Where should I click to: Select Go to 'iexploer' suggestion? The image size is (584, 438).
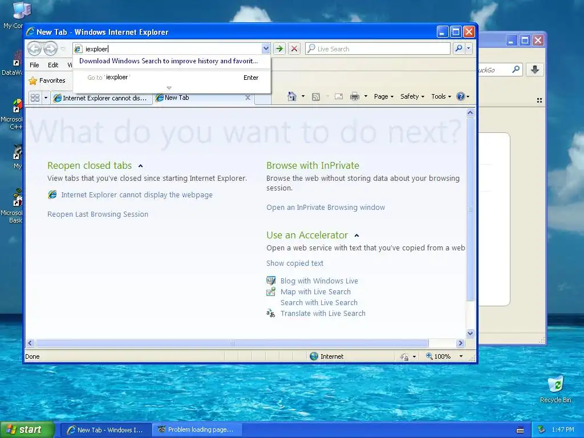172,78
